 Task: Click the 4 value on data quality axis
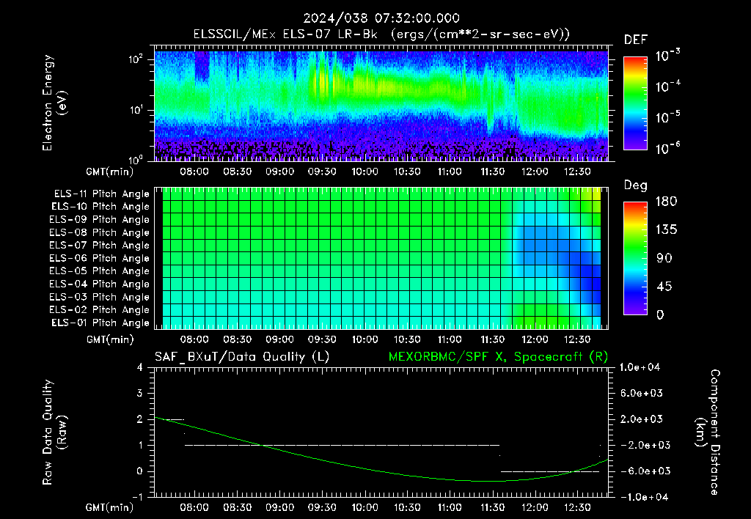click(x=140, y=367)
